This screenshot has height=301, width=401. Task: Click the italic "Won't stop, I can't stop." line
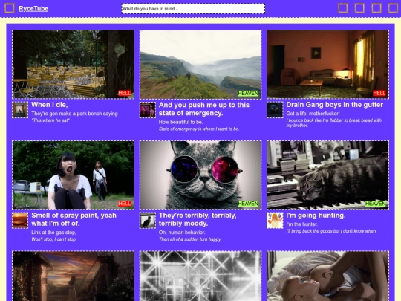[53, 239]
